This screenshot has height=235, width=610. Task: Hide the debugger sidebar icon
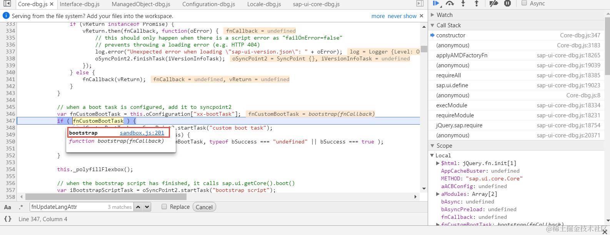[420, 4]
